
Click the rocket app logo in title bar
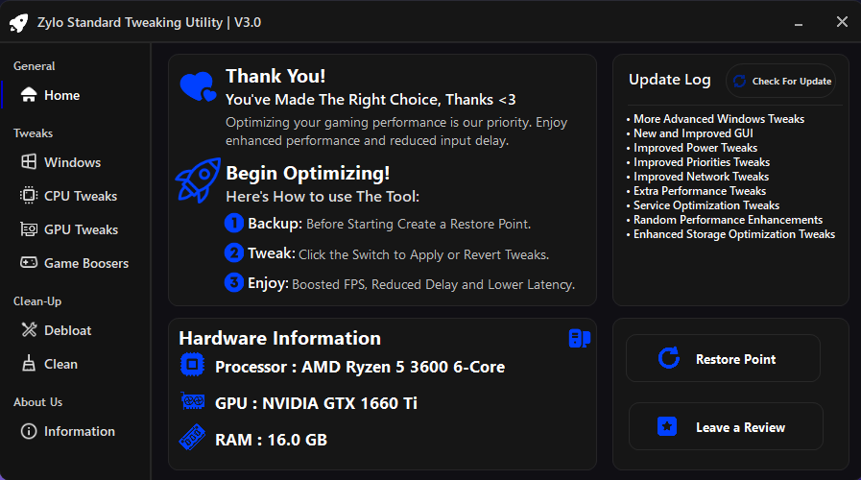click(x=18, y=22)
